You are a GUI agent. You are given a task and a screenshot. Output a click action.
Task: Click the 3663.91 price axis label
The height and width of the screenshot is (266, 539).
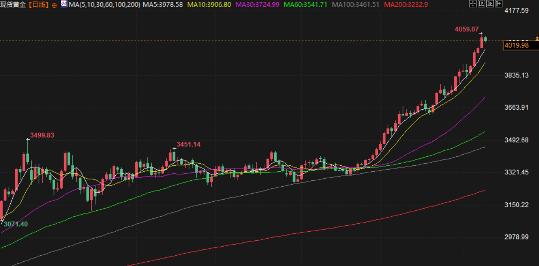(x=516, y=108)
